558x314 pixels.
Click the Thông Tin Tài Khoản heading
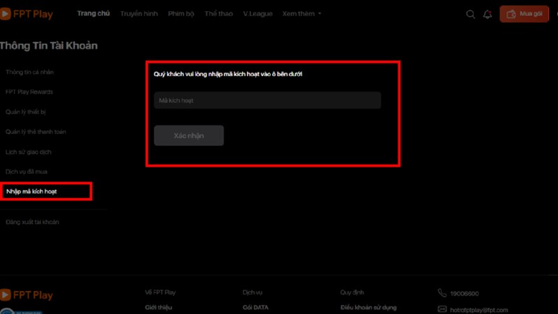coord(49,45)
